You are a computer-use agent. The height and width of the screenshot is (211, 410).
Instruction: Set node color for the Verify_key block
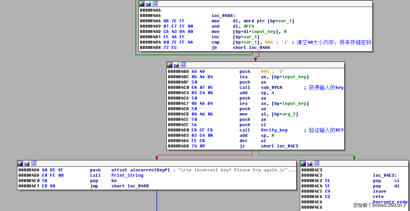pos(170,65)
